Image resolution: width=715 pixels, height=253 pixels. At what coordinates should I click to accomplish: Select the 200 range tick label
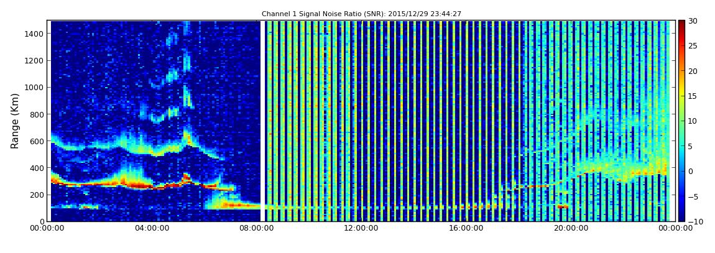point(37,195)
